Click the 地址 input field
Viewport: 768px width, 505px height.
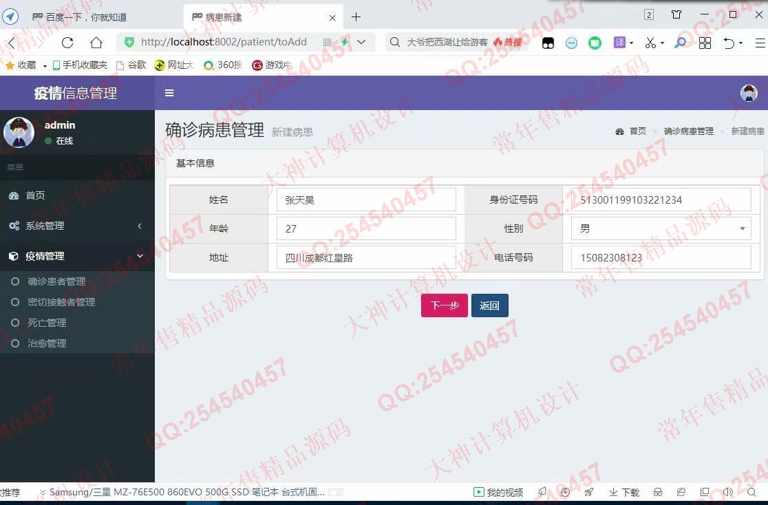pos(366,257)
